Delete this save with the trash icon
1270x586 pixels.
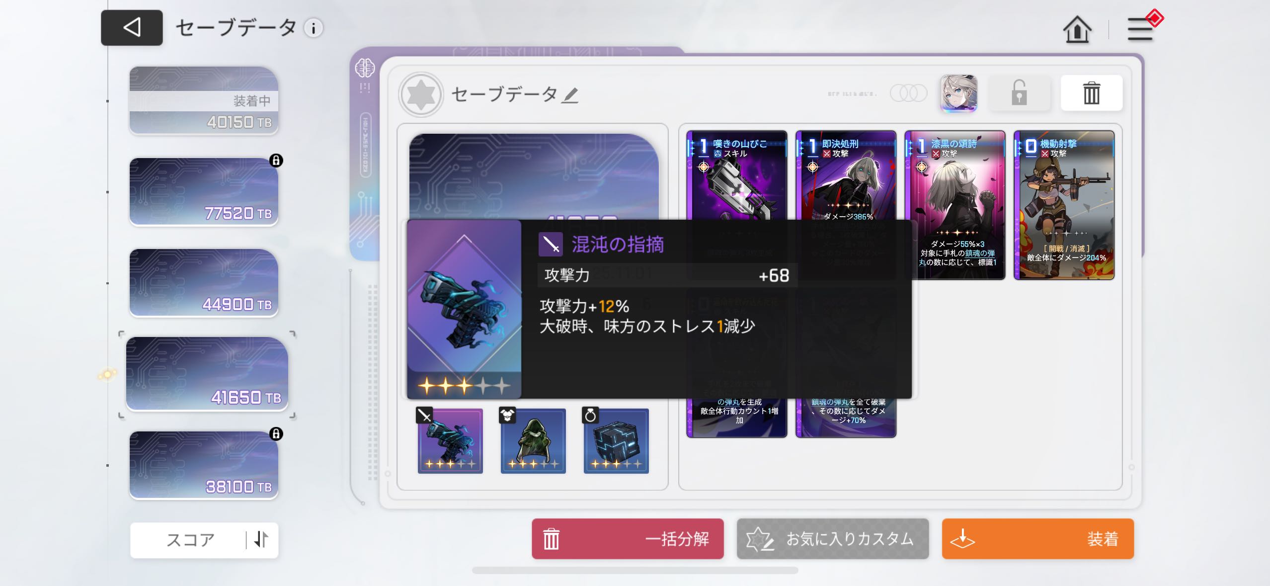[x=1091, y=93]
